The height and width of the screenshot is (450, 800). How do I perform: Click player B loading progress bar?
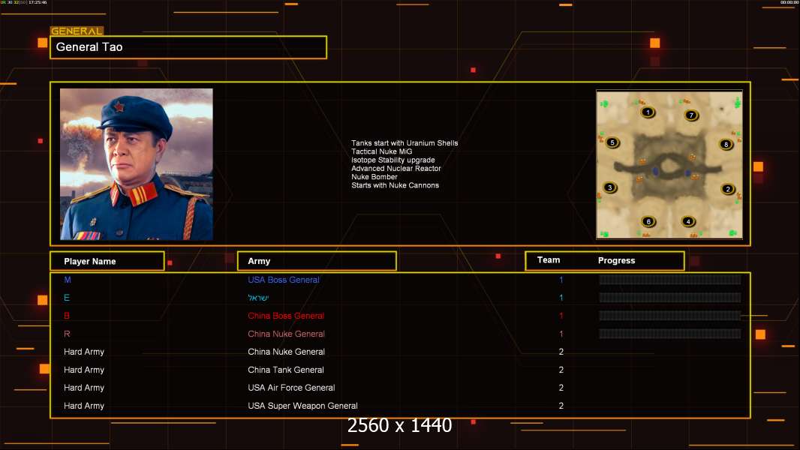pyautogui.click(x=670, y=316)
